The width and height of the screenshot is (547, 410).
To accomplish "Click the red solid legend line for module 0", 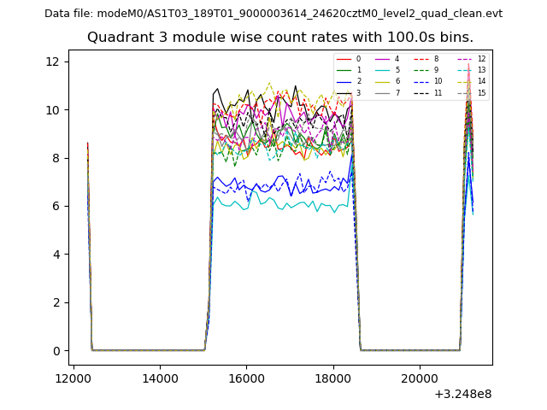I will click(343, 59).
